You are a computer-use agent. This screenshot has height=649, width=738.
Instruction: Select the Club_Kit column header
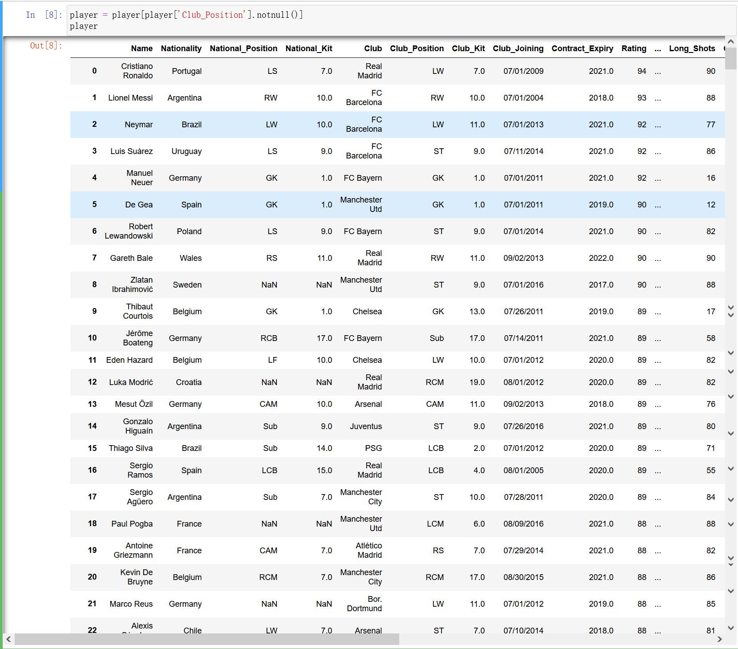pos(468,49)
